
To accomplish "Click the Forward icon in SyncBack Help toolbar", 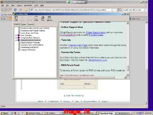I will click(29, 18).
